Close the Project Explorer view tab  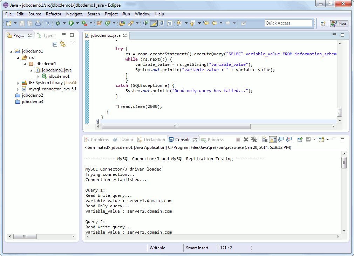tap(30, 35)
